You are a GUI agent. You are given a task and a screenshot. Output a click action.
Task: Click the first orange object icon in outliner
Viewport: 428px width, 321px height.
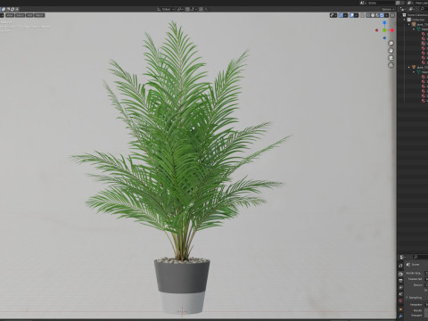pos(414,24)
